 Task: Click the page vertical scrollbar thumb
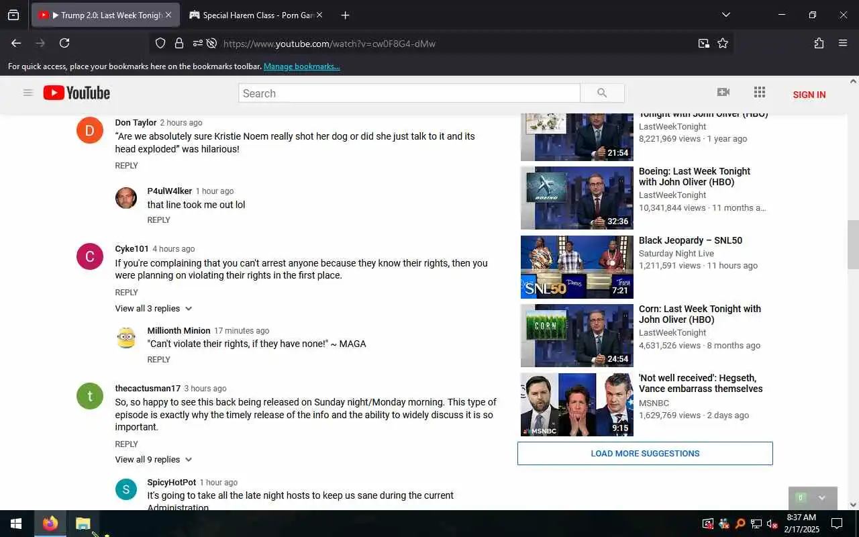click(x=854, y=244)
